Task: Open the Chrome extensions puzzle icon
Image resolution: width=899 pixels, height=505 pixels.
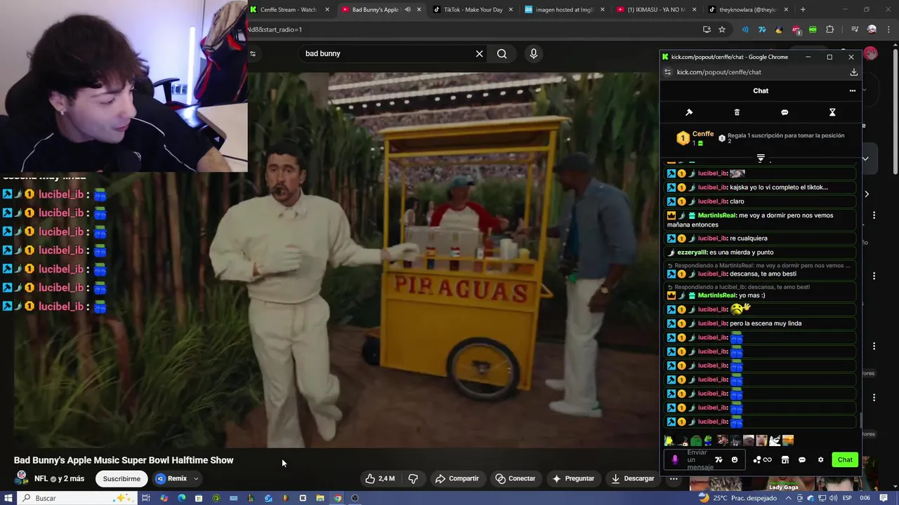Action: [x=829, y=29]
